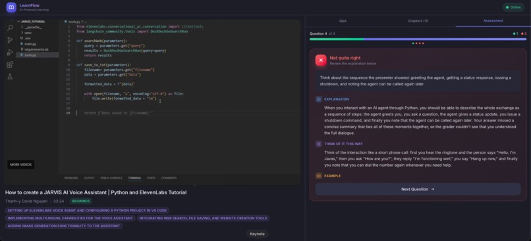Expand the __pycache__ folder
Viewport: 531px width, 241px height.
31,27
